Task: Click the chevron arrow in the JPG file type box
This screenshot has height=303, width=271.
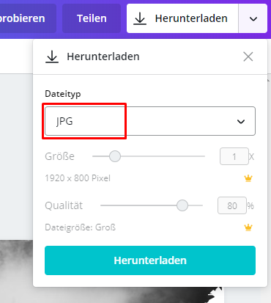Action: (x=241, y=122)
